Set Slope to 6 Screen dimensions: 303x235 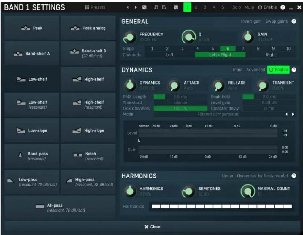[228, 49]
